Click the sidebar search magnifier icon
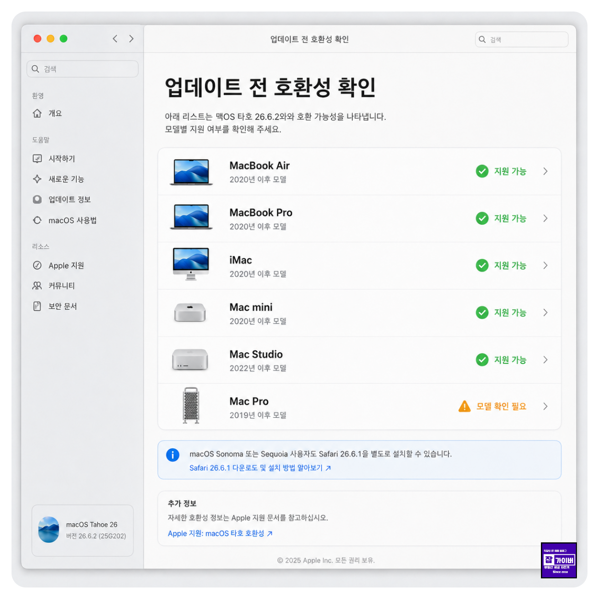This screenshot has width=599, height=599. [x=35, y=69]
